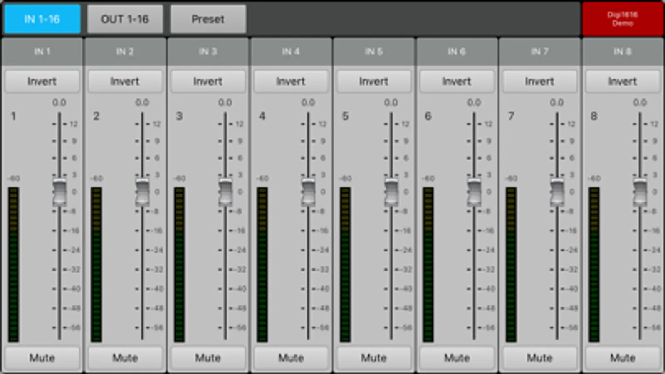The height and width of the screenshot is (374, 665).
Task: Select the IN 2 channel header
Action: click(125, 52)
